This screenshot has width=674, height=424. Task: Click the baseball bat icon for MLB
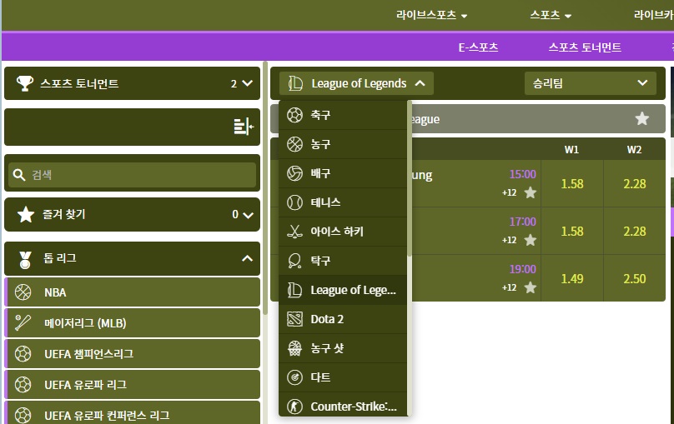pos(23,322)
